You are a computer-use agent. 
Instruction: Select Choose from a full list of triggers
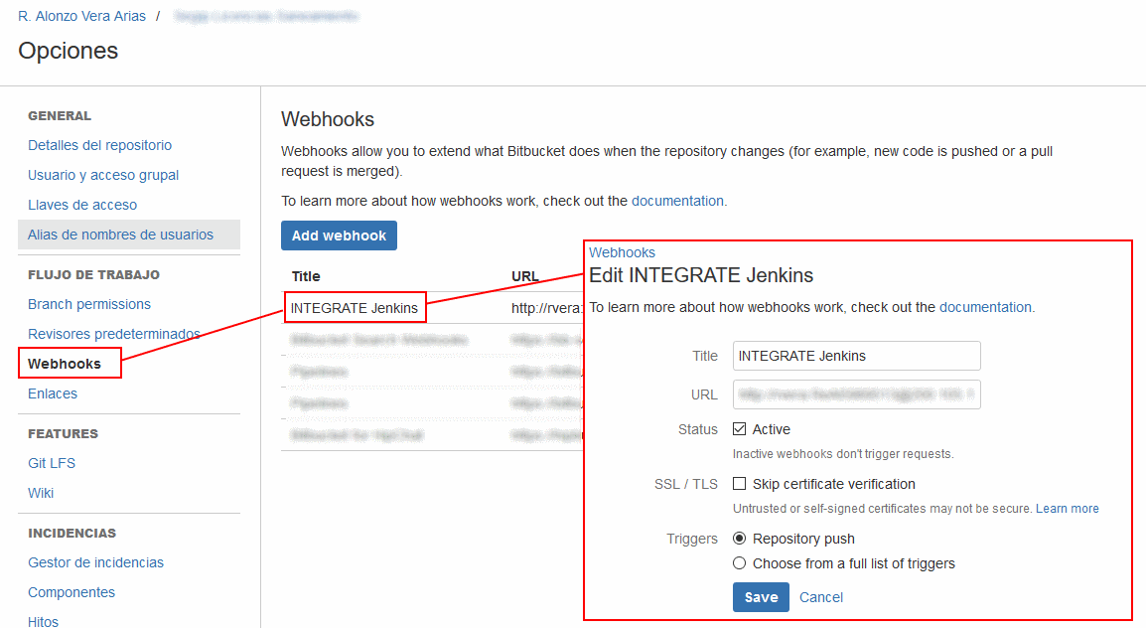(740, 563)
